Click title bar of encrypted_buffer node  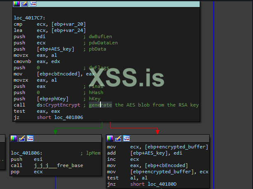click(158, 138)
